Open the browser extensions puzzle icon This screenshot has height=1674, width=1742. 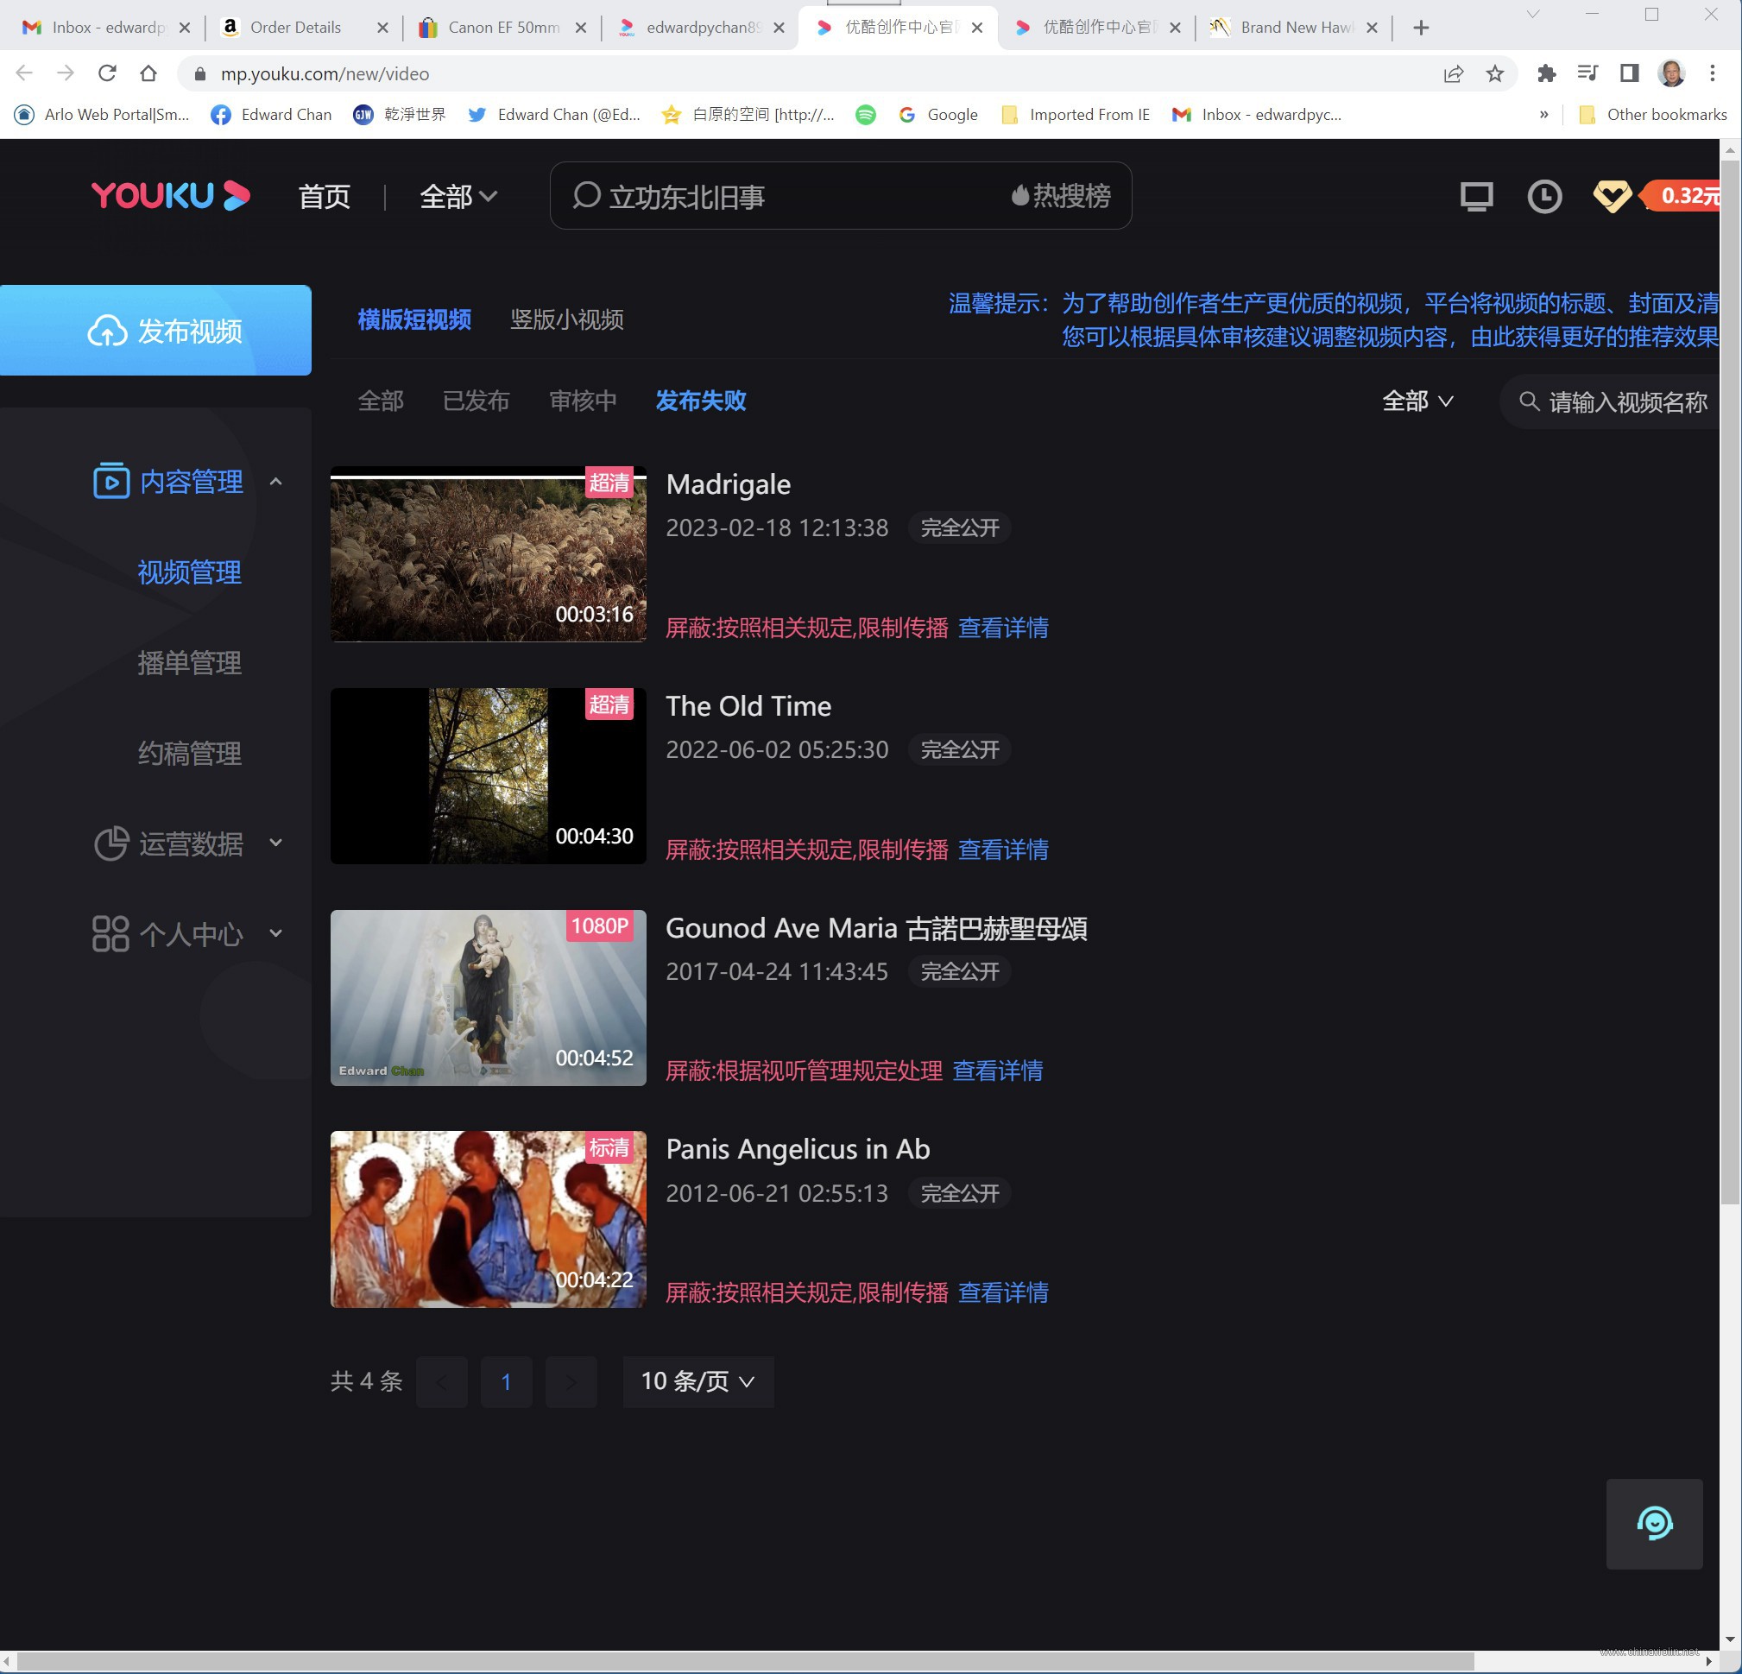point(1546,73)
